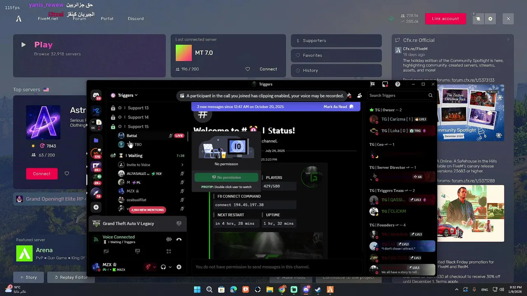Open the Replay Editor button
This screenshot has height=296, width=527.
tap(71, 277)
